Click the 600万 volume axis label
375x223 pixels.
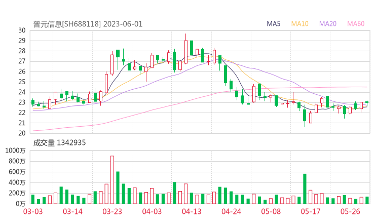coord(17,172)
